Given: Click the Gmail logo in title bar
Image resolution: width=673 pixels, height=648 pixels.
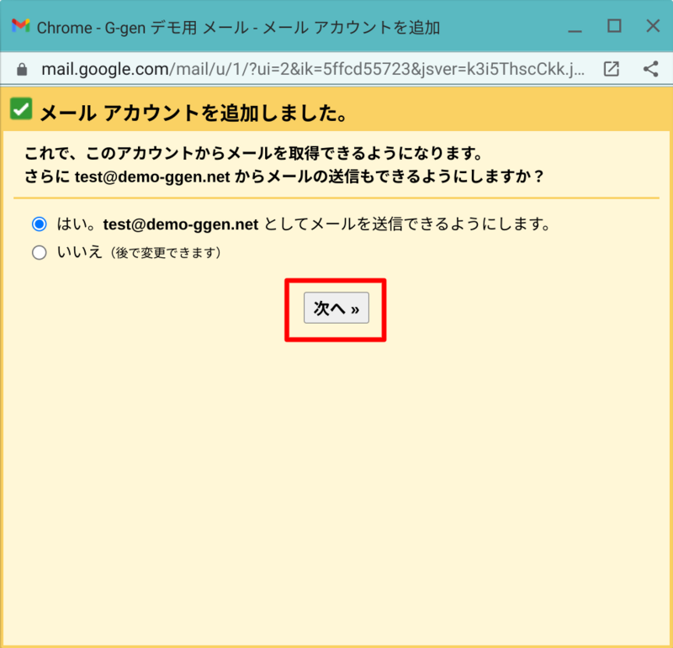Looking at the screenshot, I should point(20,27).
